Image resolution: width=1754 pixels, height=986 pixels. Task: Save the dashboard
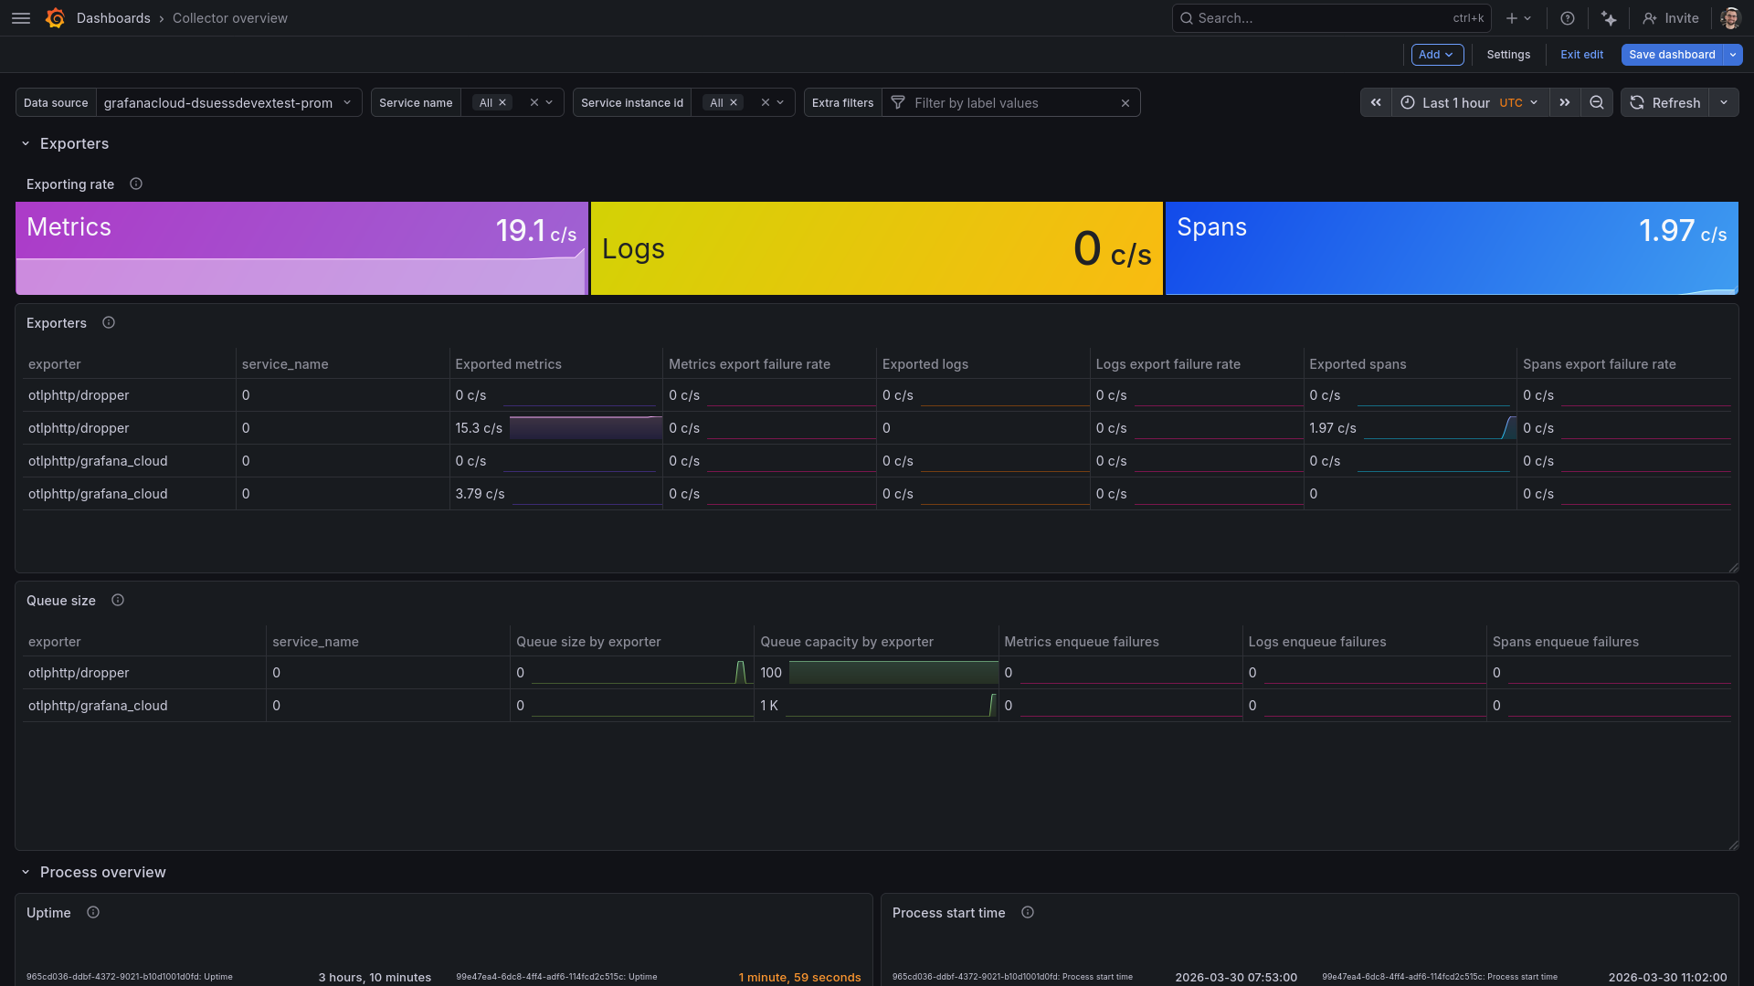coord(1672,55)
